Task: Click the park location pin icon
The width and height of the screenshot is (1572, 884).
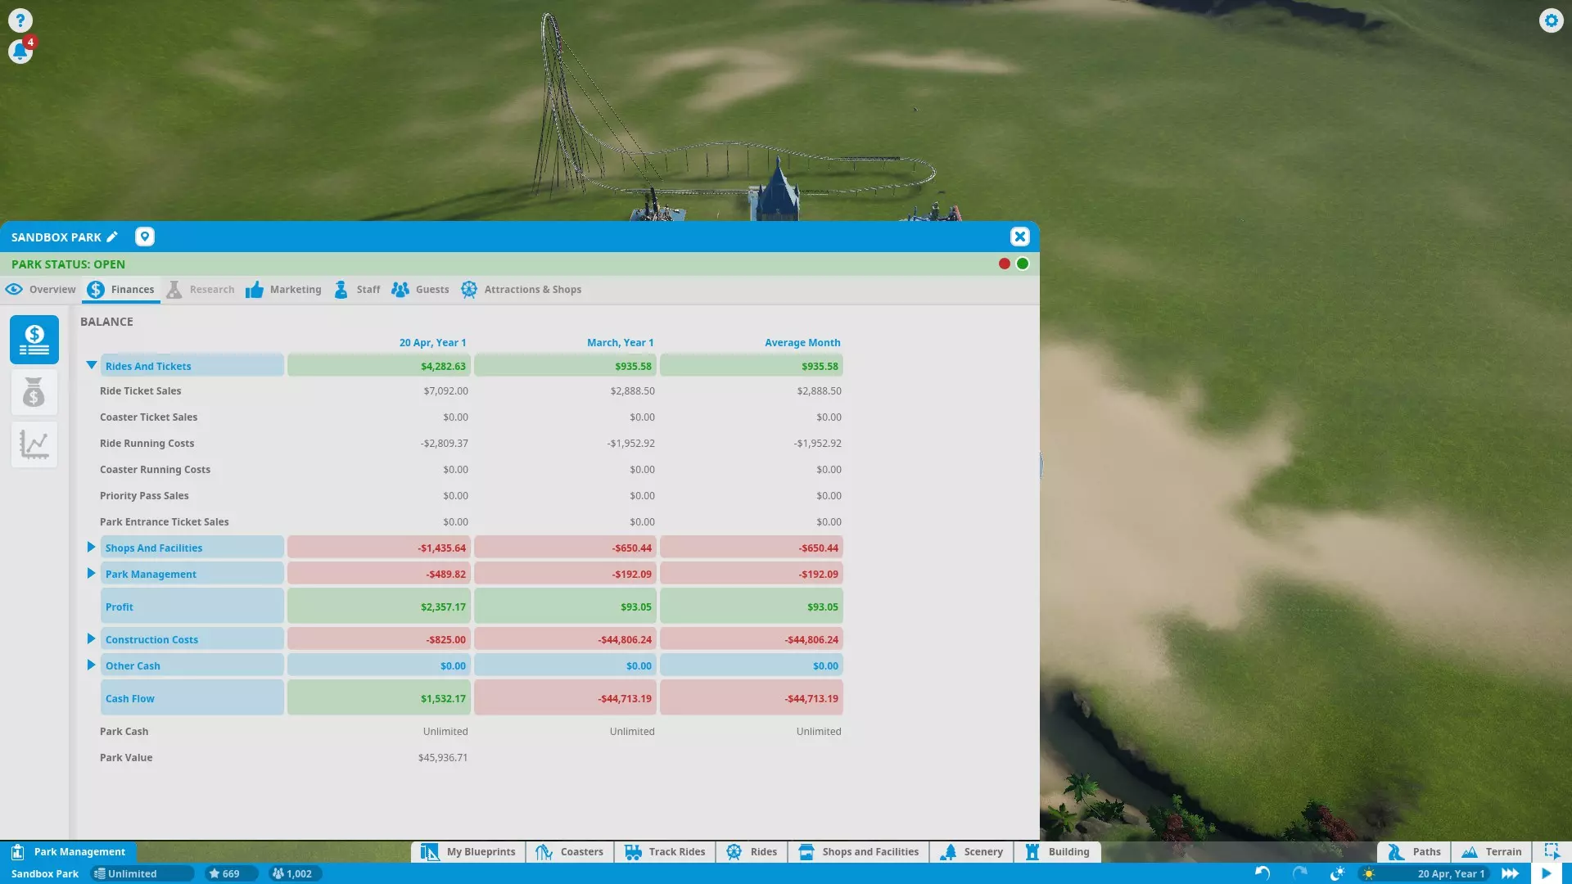Action: [x=144, y=237]
